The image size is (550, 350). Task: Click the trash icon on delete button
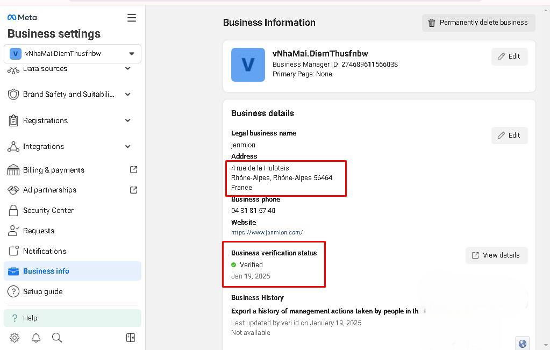click(x=432, y=23)
